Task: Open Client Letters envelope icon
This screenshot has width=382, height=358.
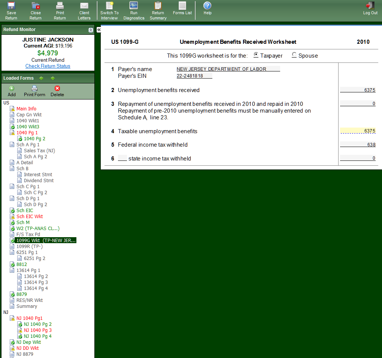Action: coord(84,6)
